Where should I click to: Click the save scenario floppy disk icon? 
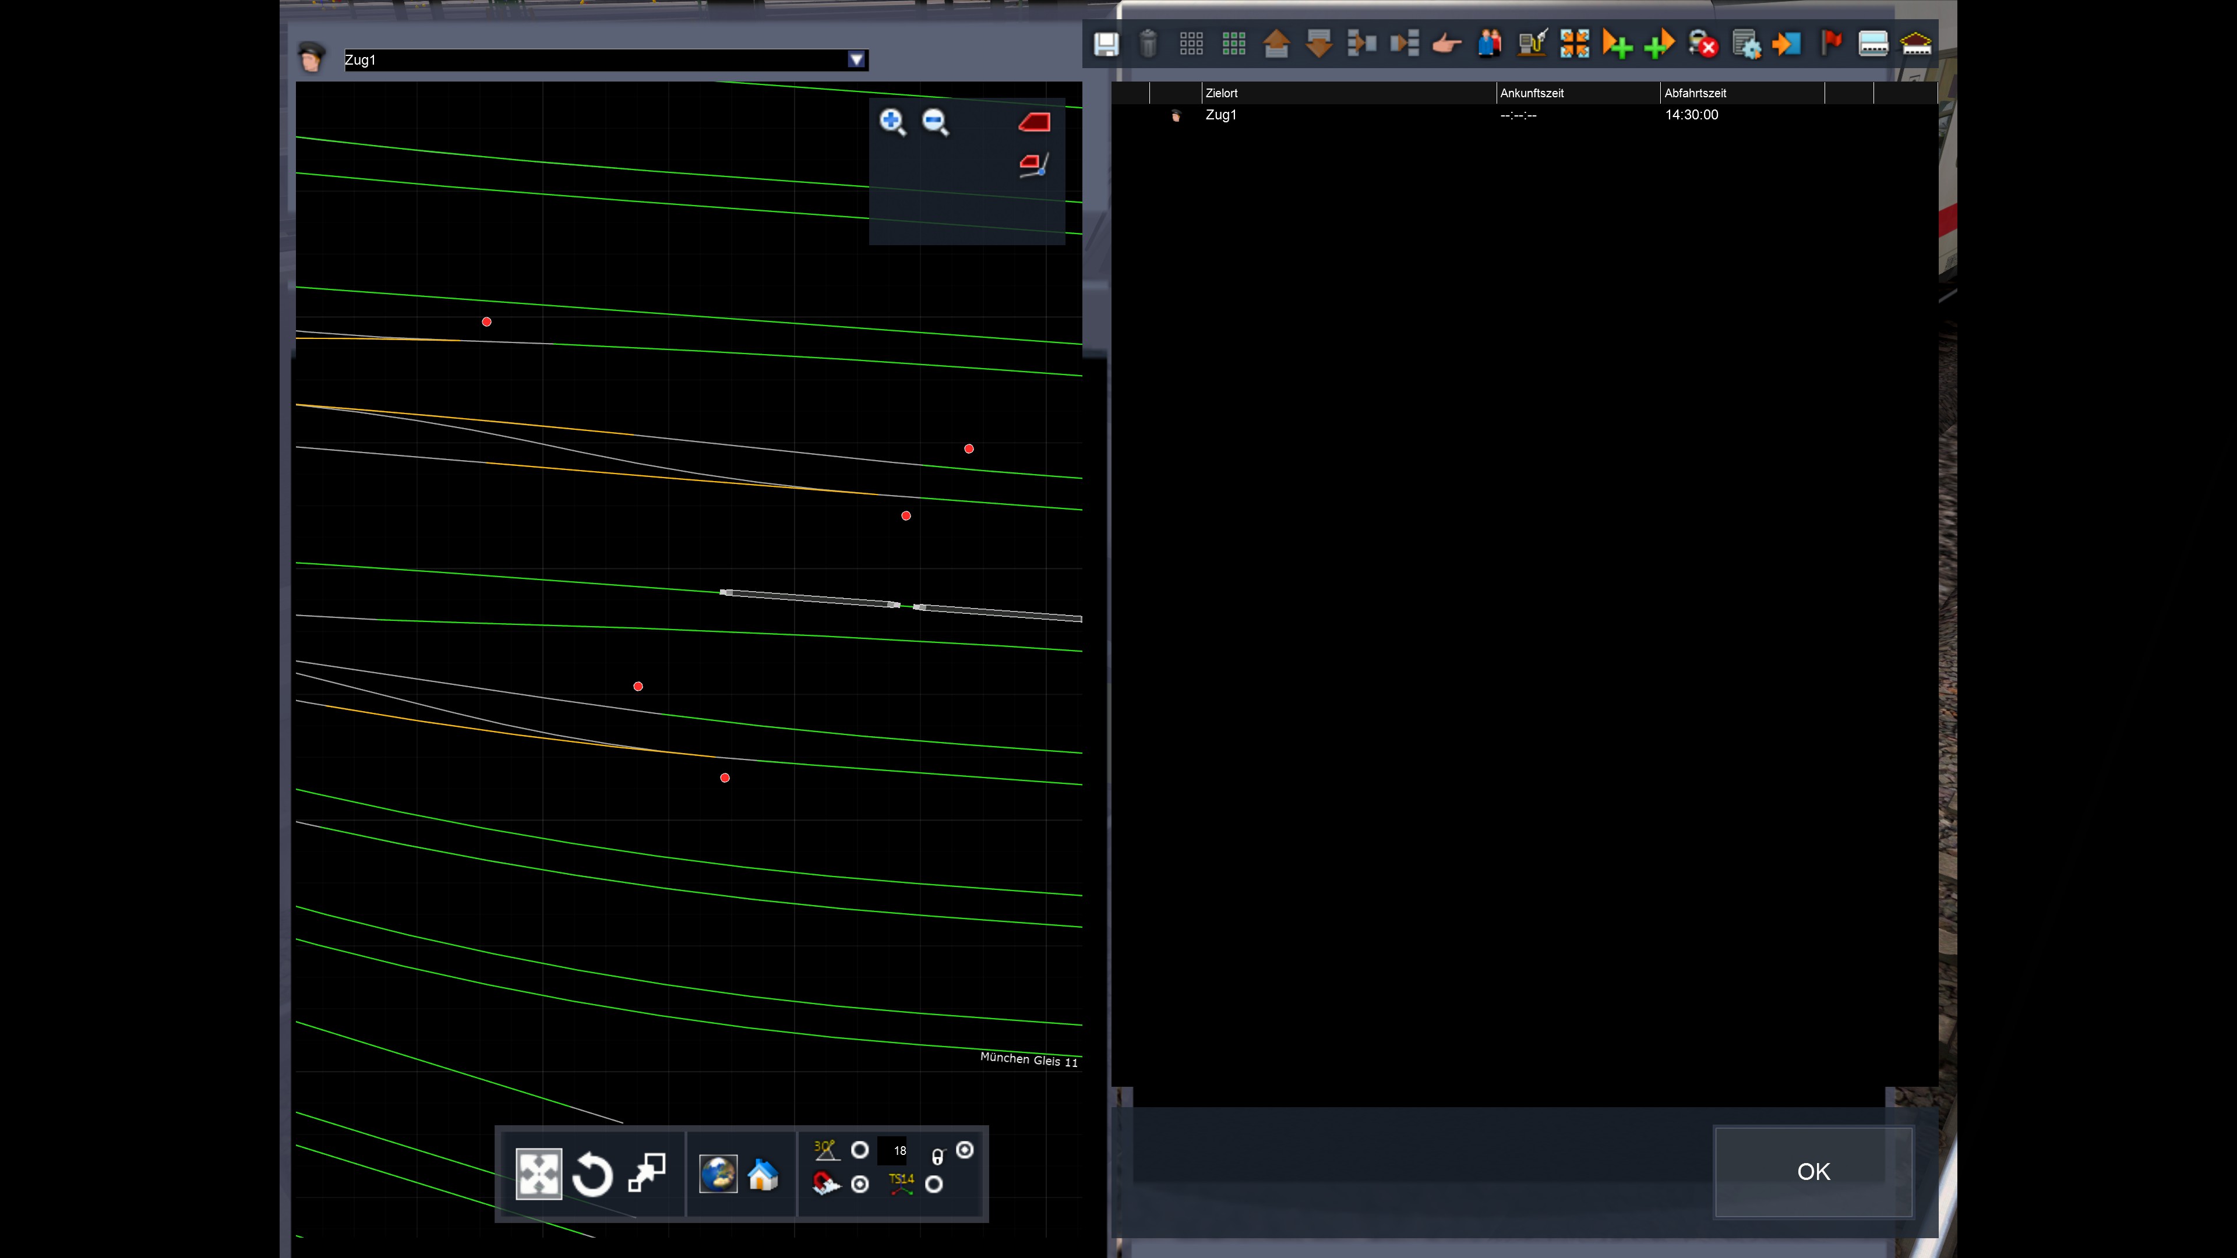1106,44
